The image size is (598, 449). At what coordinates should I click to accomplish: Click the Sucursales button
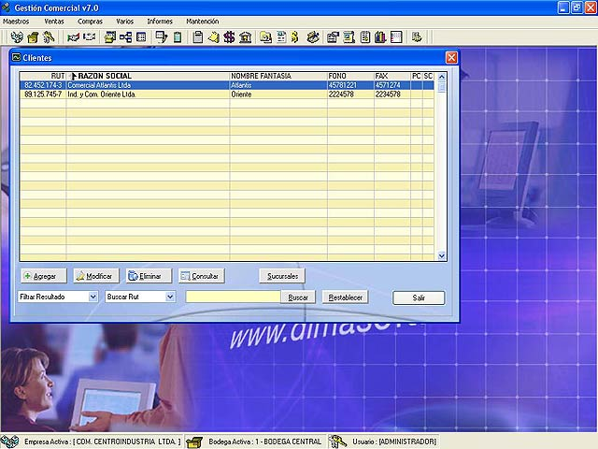[x=281, y=276]
